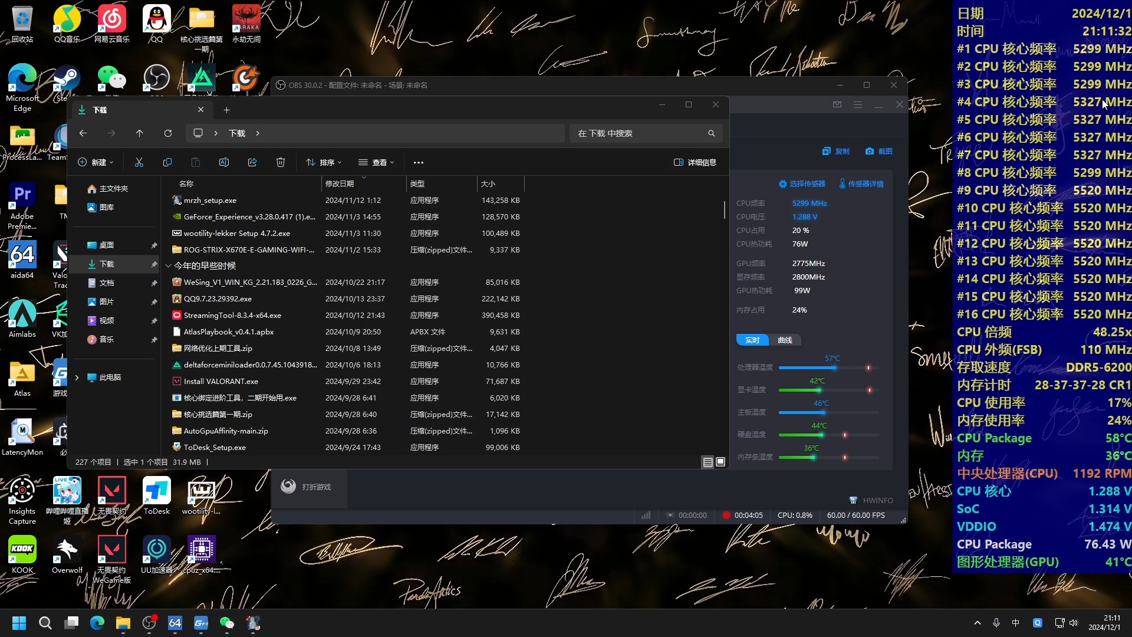Expand the breadcrumb chevron after 下载
The height and width of the screenshot is (637, 1132).
pos(258,133)
